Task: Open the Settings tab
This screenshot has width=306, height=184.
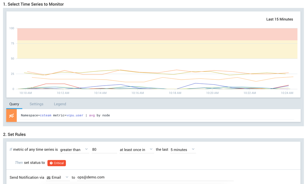Action: tap(36, 104)
